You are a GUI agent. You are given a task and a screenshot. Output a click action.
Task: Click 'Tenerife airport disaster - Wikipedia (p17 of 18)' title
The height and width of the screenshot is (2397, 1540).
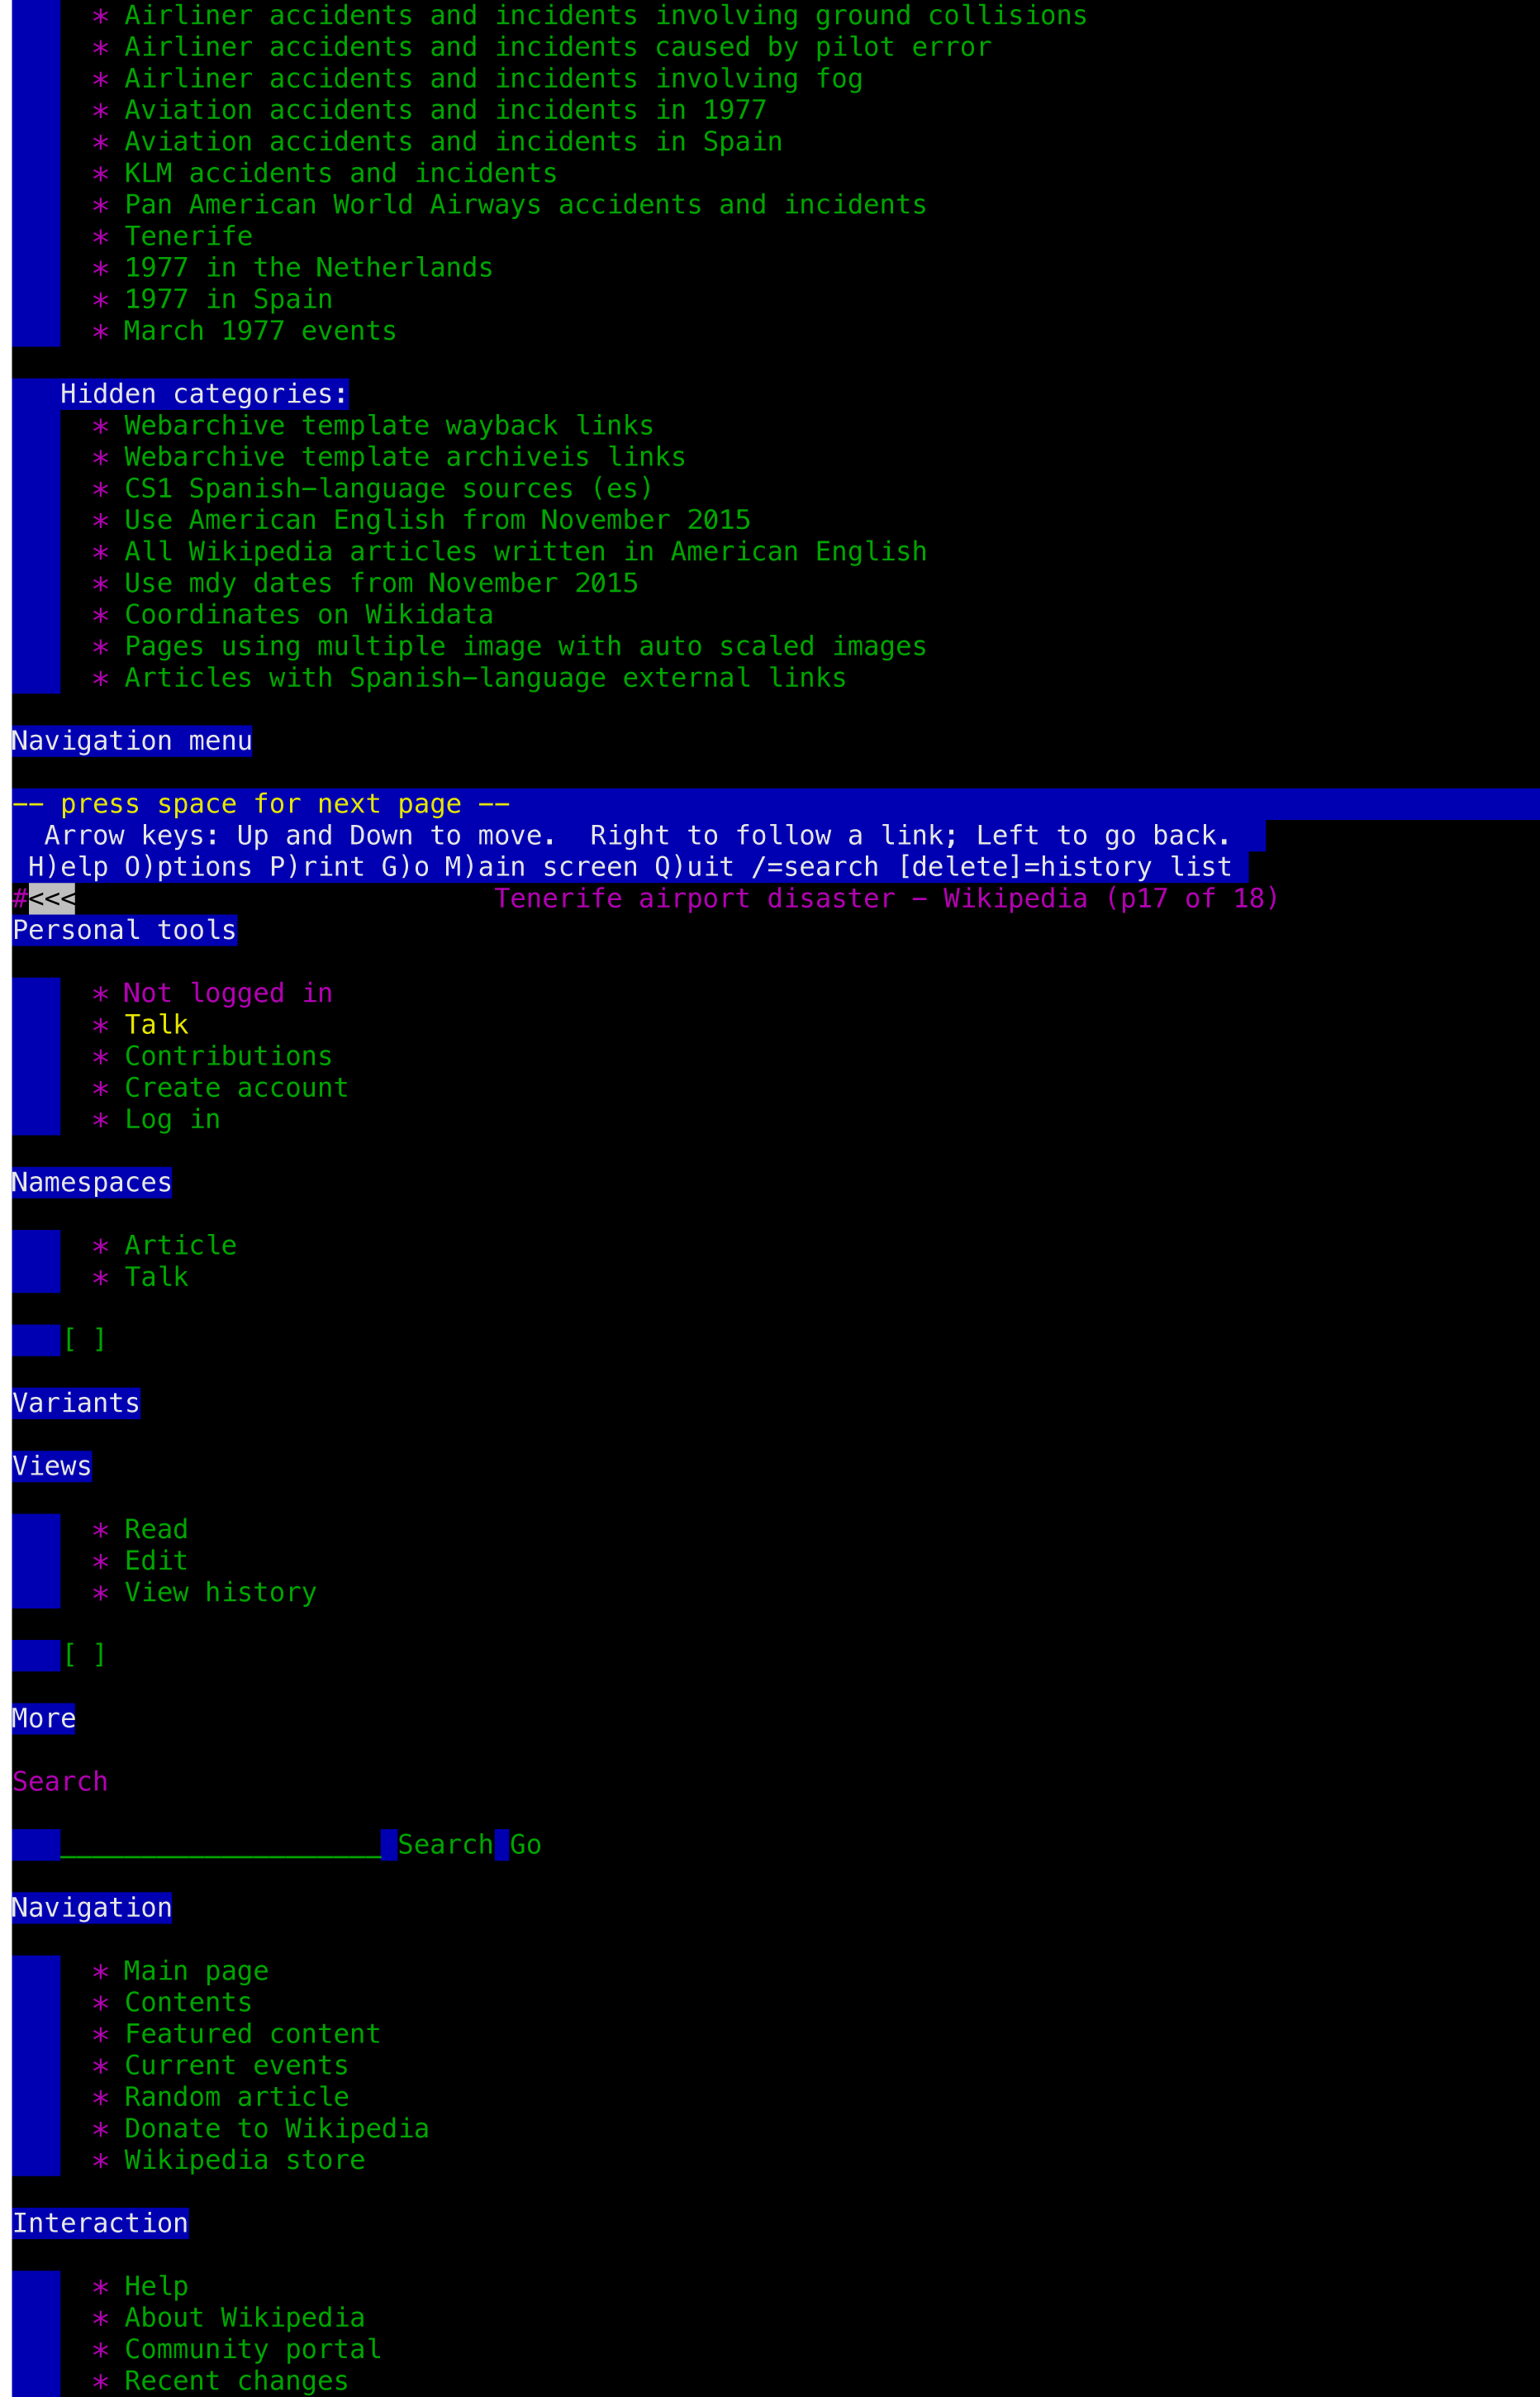[x=887, y=899]
